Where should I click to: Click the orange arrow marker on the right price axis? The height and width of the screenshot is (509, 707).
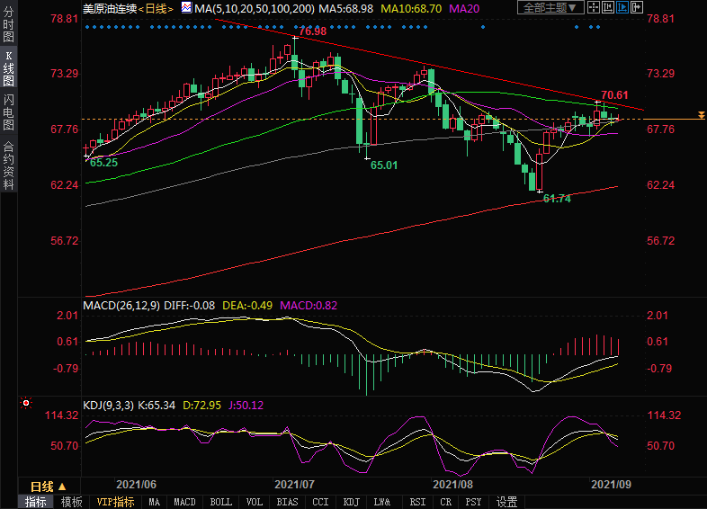coord(700,119)
